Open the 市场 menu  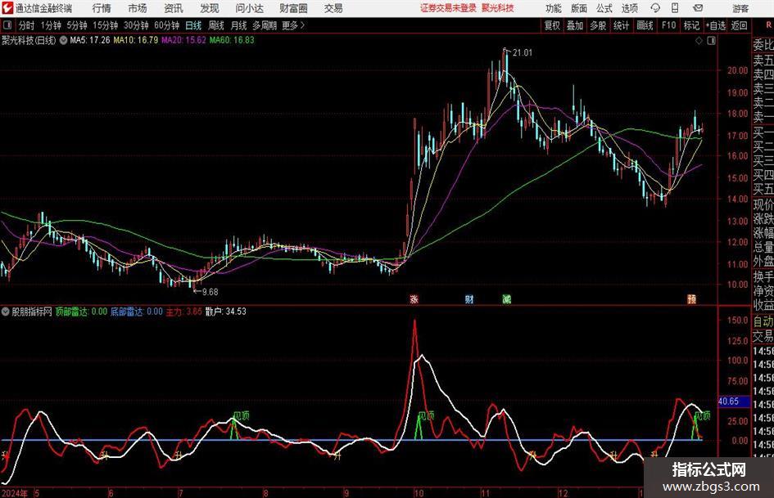pos(138,8)
